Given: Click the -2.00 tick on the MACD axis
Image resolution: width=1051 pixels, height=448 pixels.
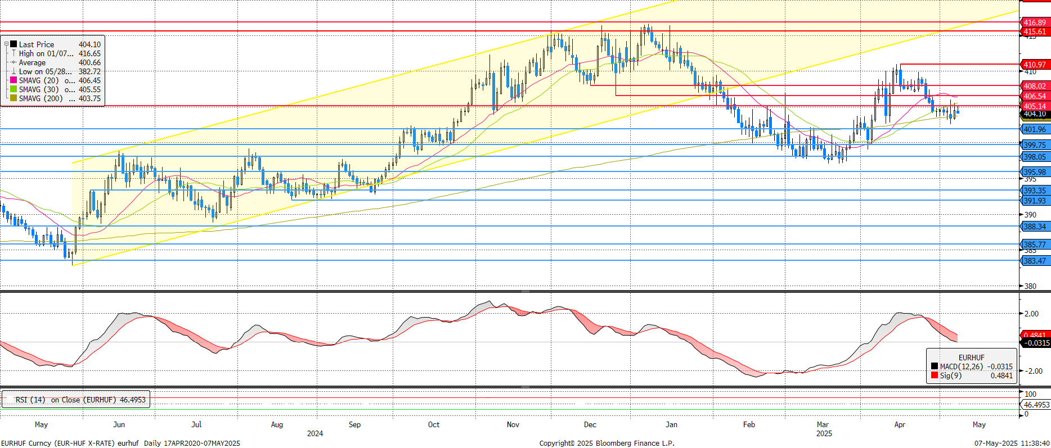Looking at the screenshot, I should click(1034, 371).
